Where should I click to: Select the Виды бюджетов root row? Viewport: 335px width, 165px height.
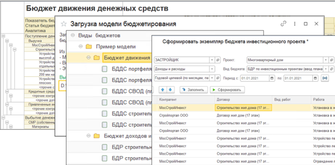point(109,35)
